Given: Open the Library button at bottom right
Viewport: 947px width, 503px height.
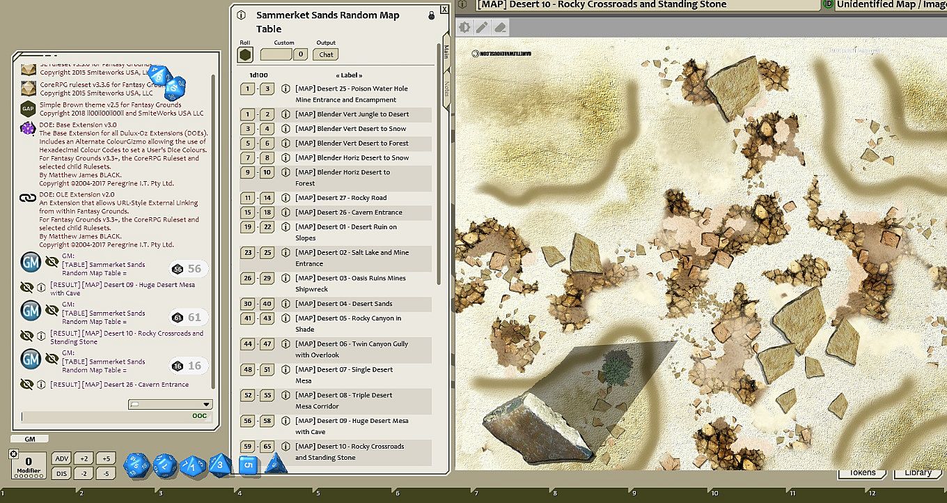Looking at the screenshot, I should (917, 472).
